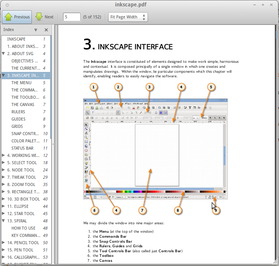
Task: Select the 3. INKSCAPE IN... entry
Action: point(26,75)
